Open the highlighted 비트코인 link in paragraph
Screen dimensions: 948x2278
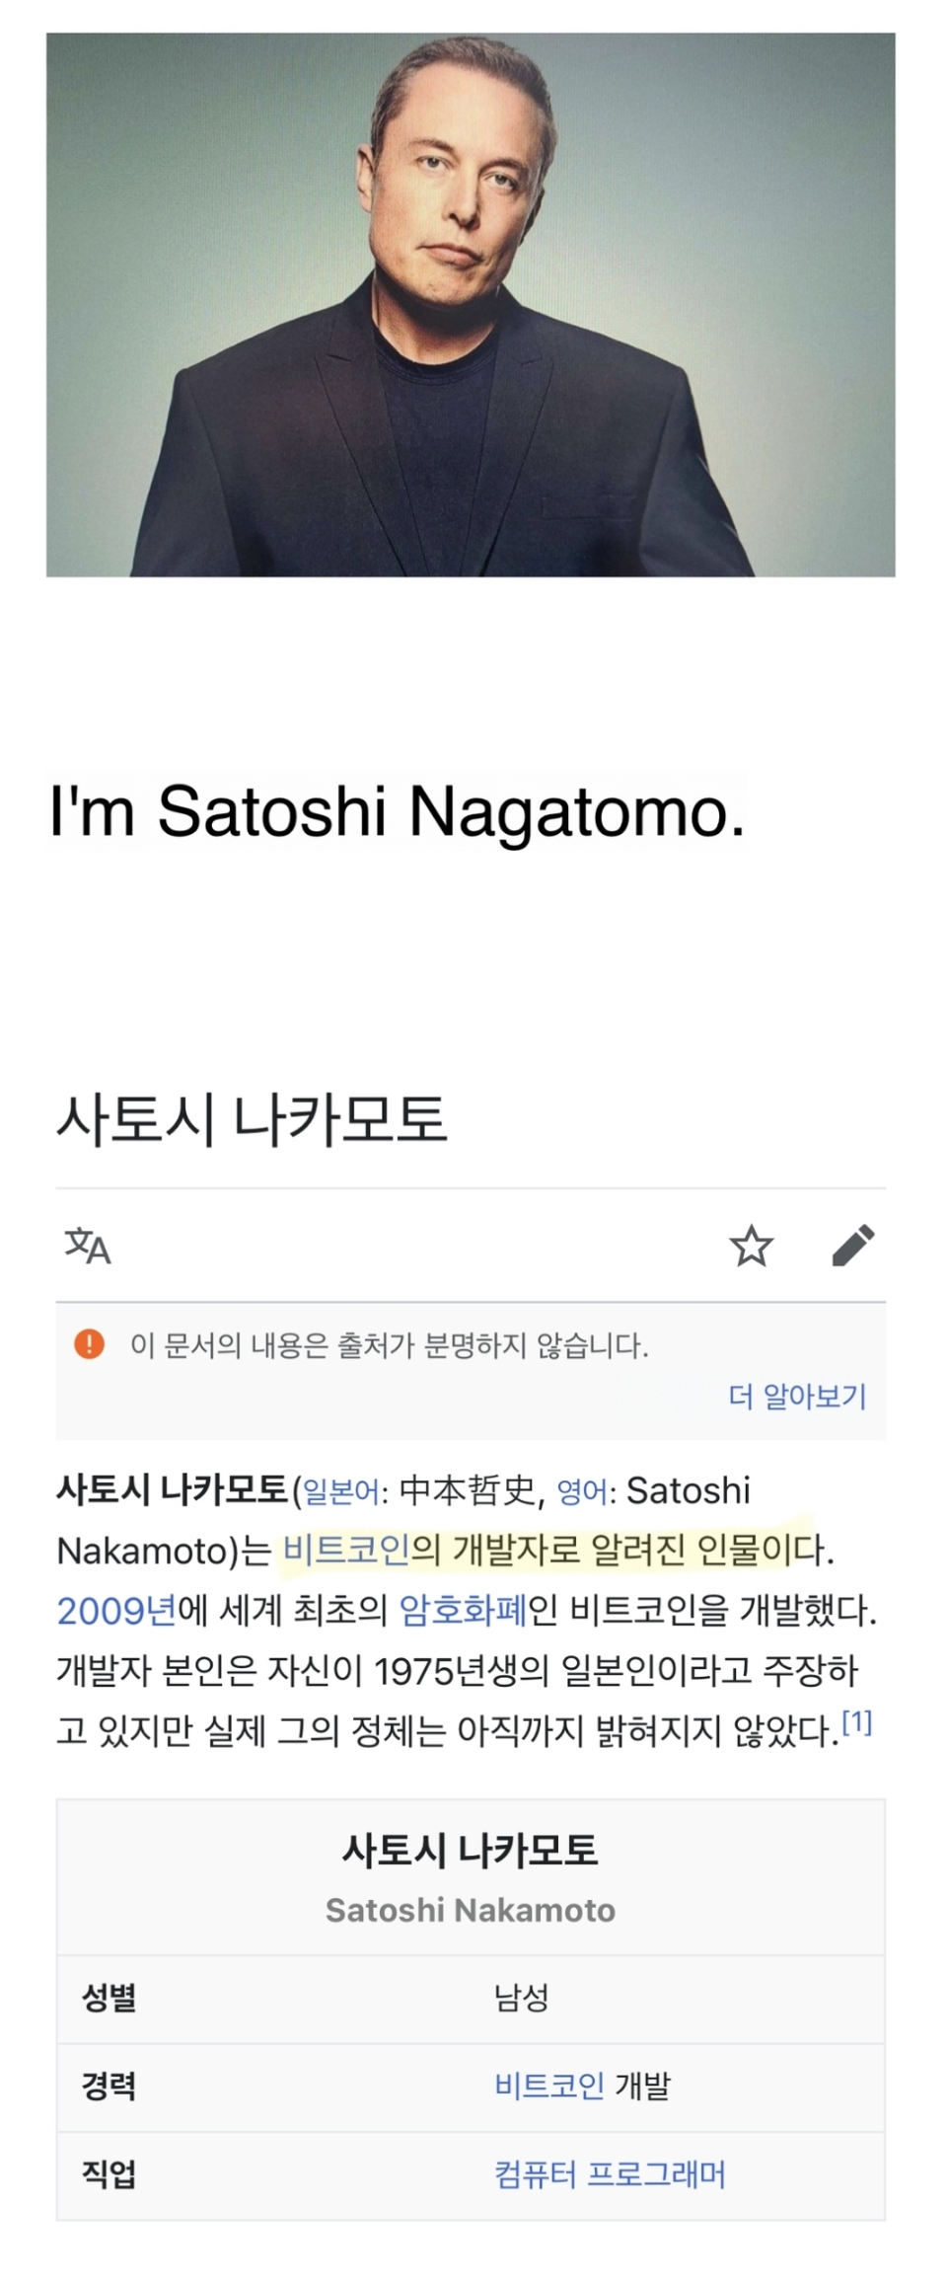pos(346,1551)
